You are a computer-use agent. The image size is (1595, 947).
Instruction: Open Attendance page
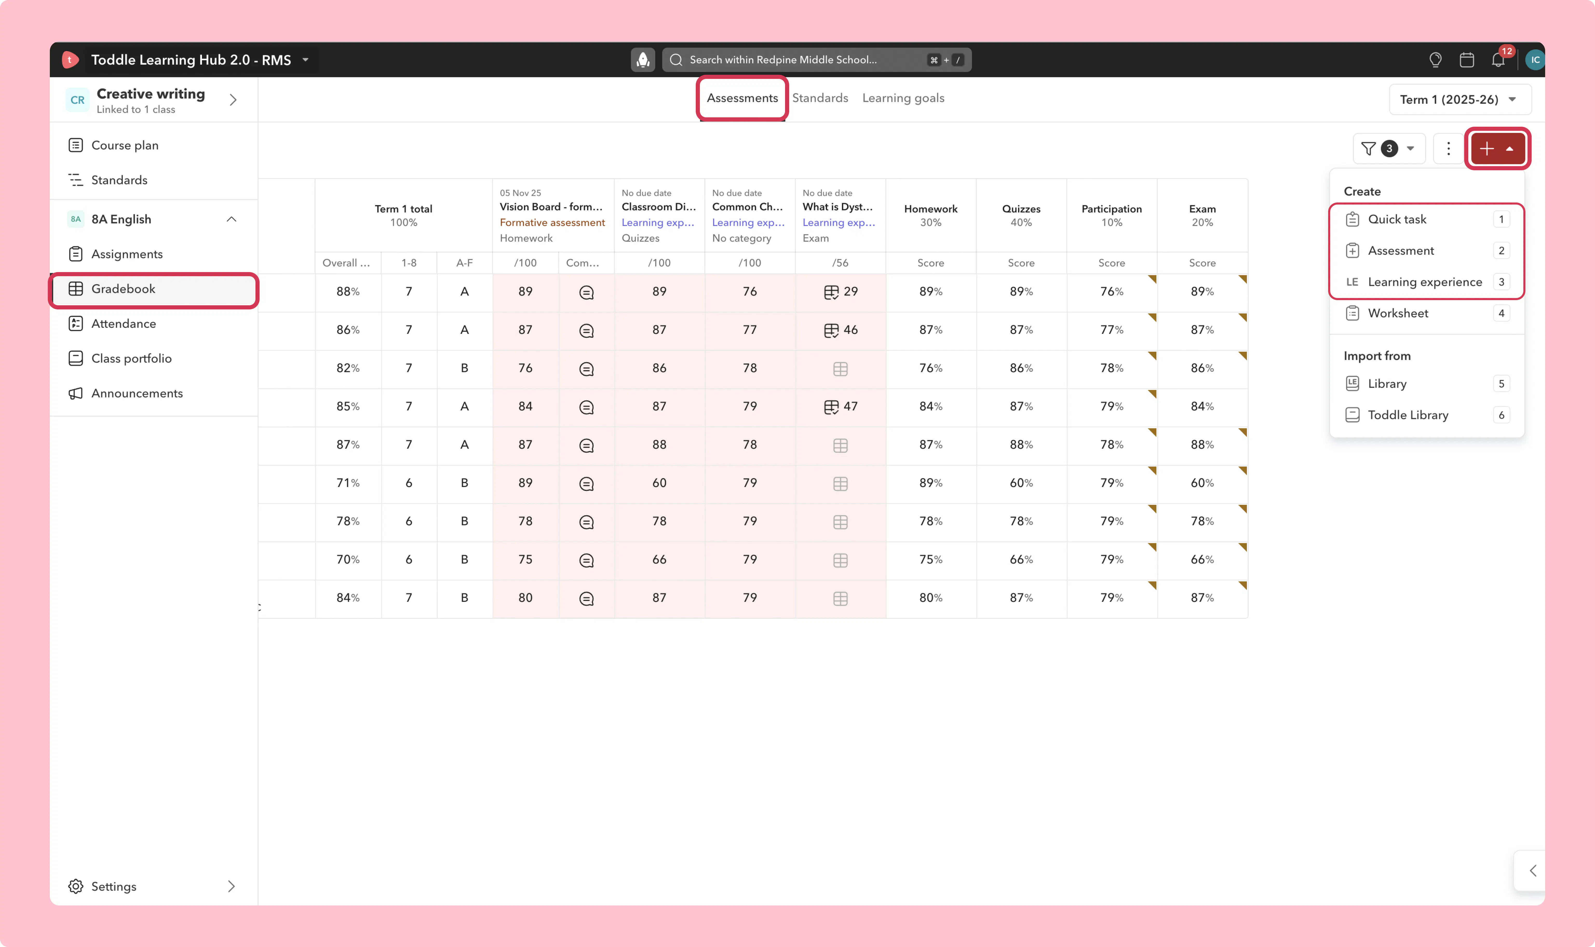[154, 323]
